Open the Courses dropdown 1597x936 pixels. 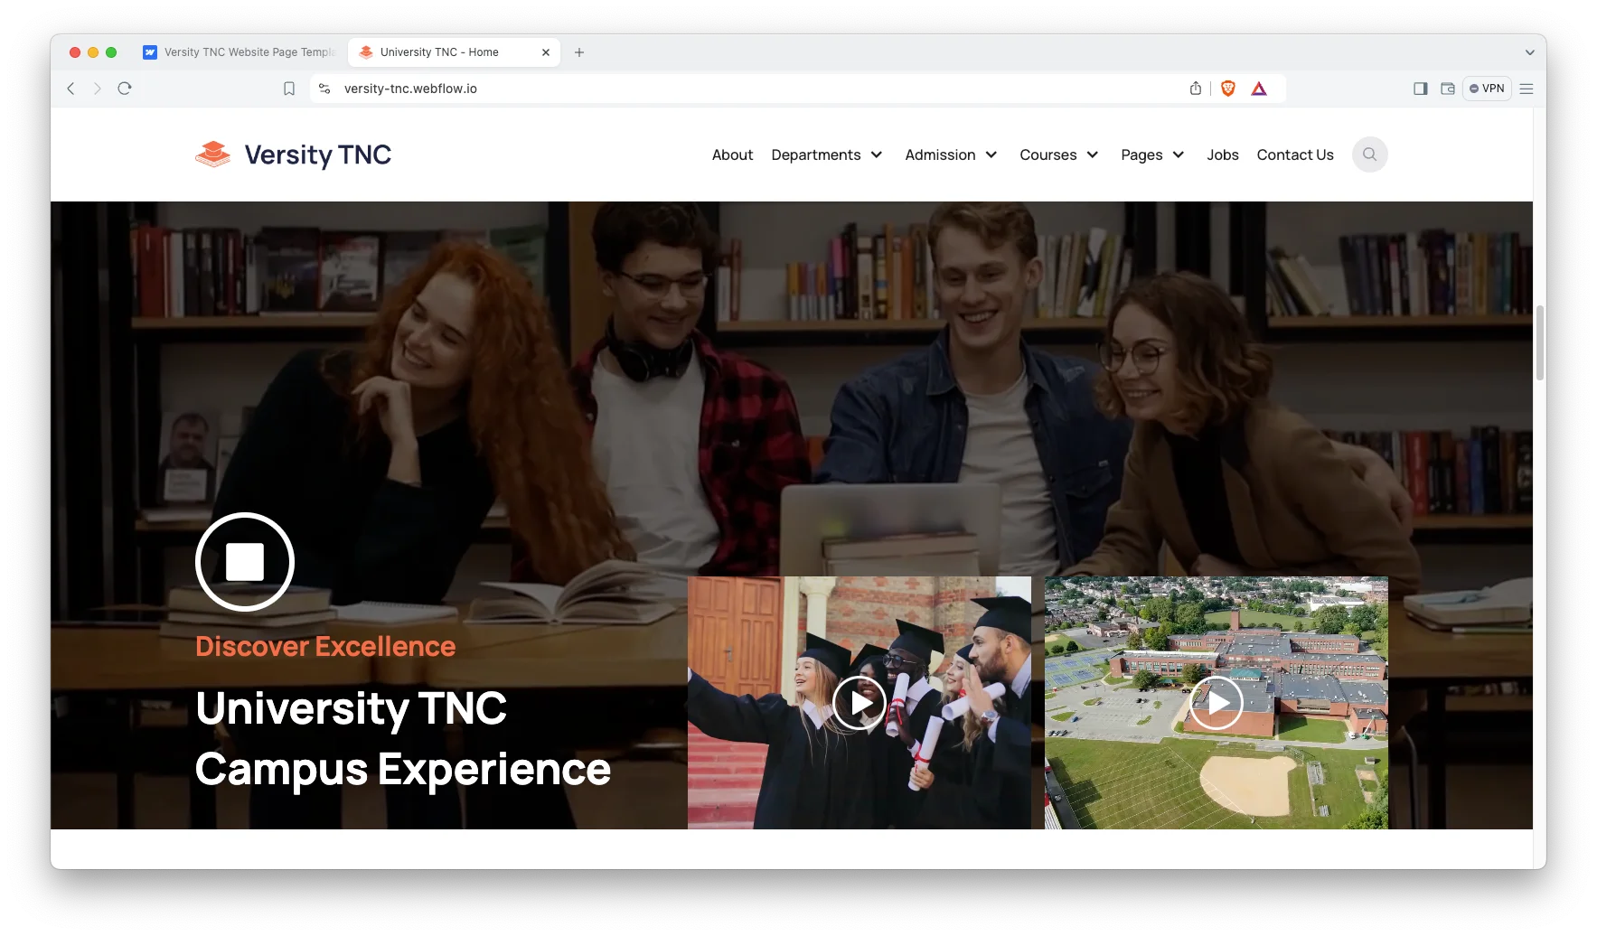1058,154
